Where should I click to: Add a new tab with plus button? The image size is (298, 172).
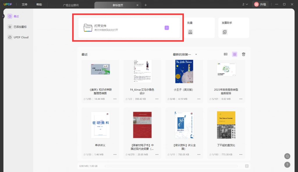point(146,5)
